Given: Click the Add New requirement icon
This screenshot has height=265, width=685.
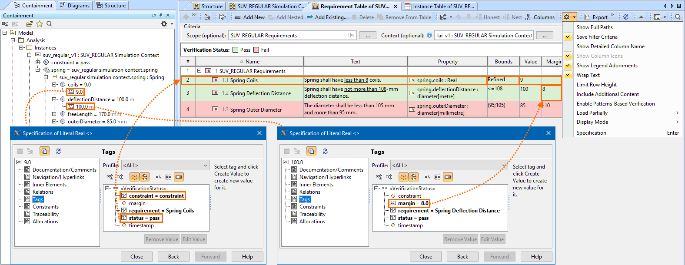Looking at the screenshot, I should 238,17.
